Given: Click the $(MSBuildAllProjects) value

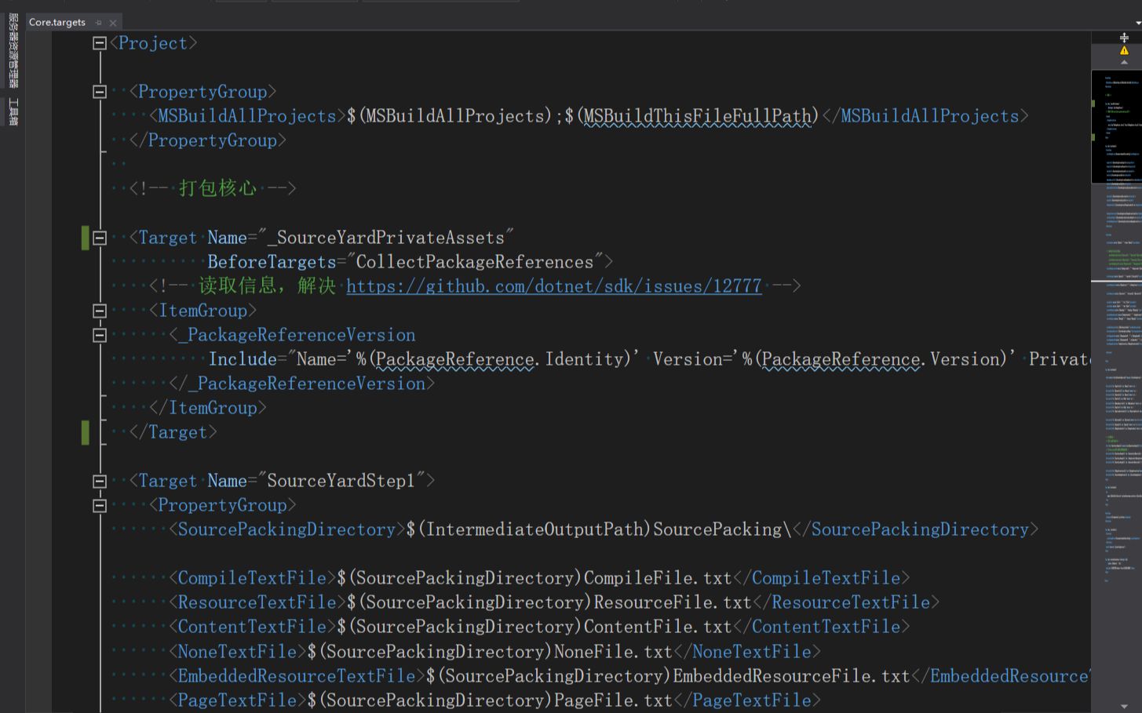Looking at the screenshot, I should (450, 116).
